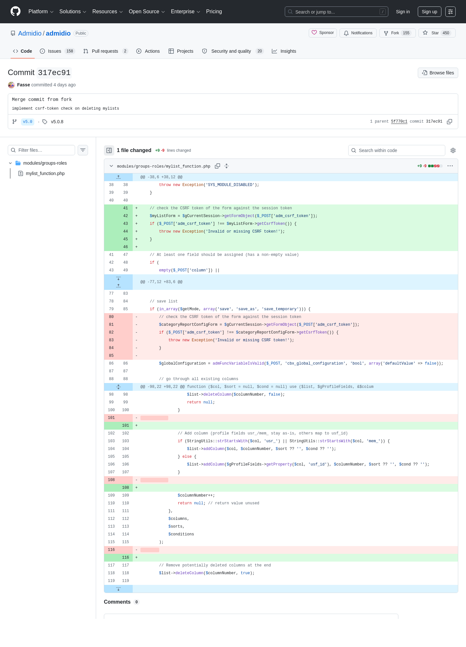Switch to the Issues tab
466x647 pixels.
coord(57,51)
